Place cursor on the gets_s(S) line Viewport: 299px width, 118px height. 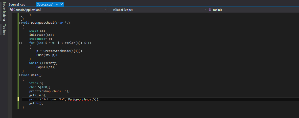pos(38,95)
